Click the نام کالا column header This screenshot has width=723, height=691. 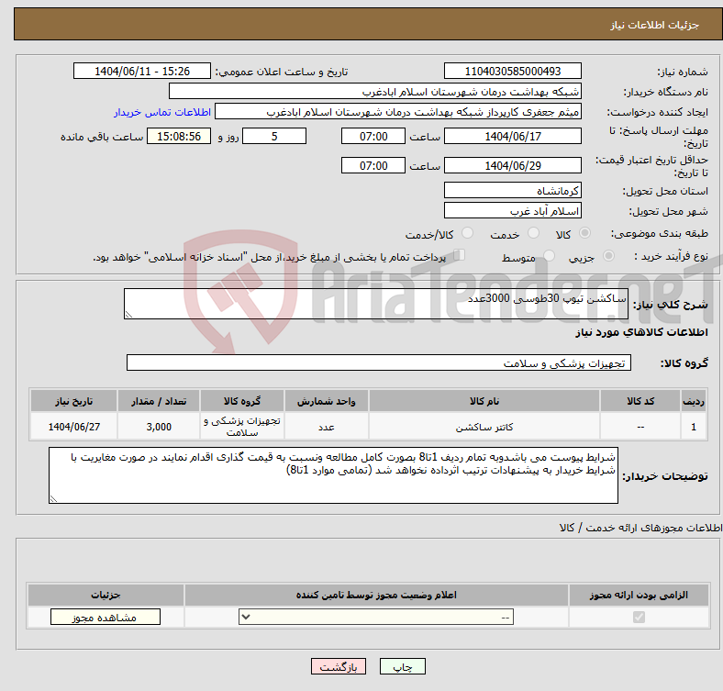pos(484,401)
